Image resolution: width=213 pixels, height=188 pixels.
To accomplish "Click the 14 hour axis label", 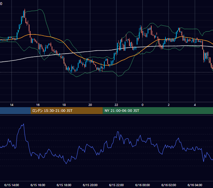I will (x=12, y=105).
